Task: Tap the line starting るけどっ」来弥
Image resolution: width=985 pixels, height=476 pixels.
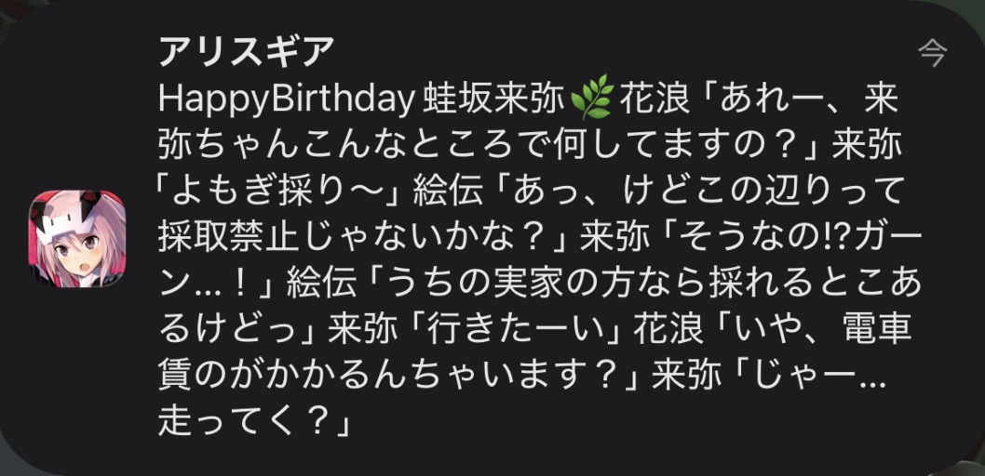Action: coord(534,331)
